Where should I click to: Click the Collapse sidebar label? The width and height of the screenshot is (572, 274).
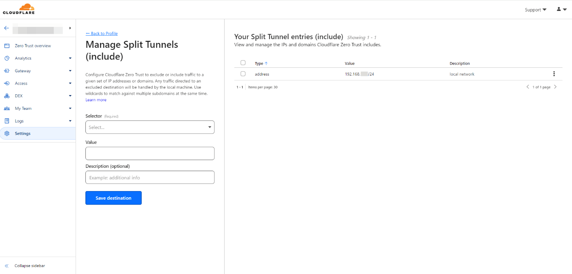click(30, 266)
